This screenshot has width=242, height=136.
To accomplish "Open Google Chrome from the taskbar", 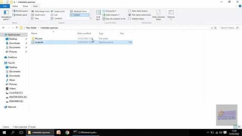I will (67, 133).
